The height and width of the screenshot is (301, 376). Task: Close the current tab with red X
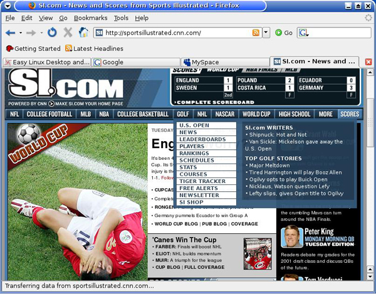click(x=368, y=62)
